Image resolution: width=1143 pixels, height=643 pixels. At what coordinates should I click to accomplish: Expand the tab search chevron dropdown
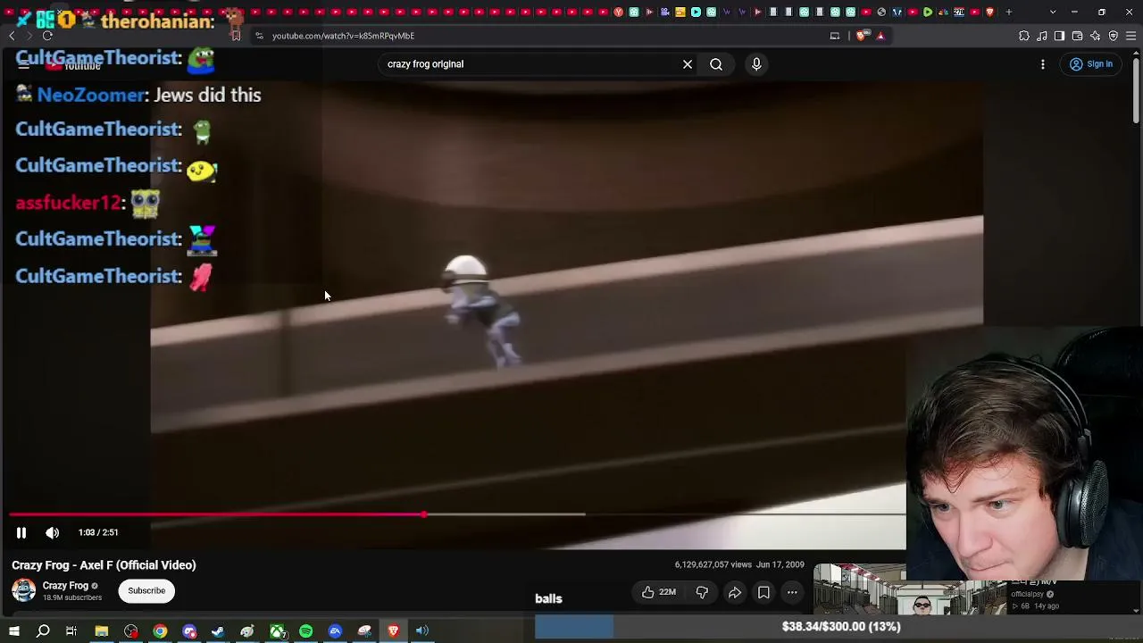tap(1053, 12)
